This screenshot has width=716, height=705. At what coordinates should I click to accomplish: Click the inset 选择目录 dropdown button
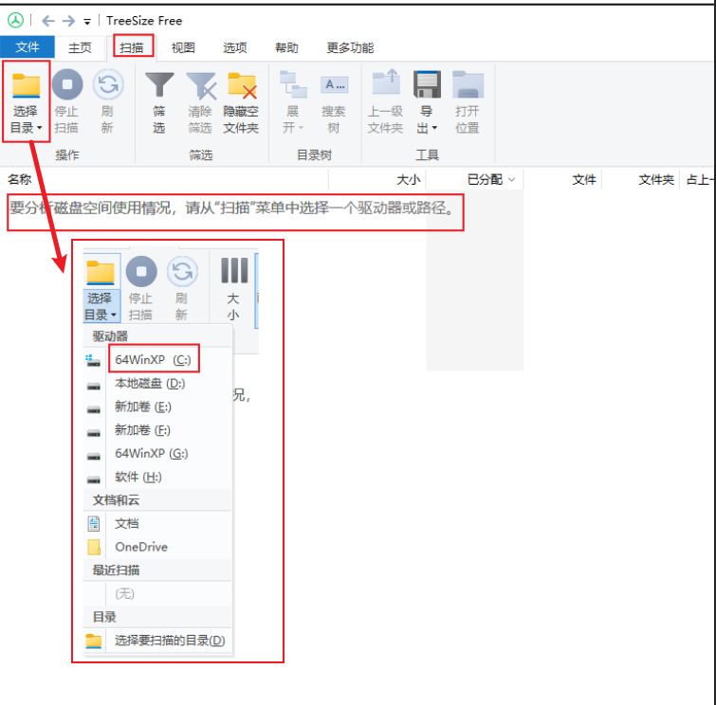point(101,288)
